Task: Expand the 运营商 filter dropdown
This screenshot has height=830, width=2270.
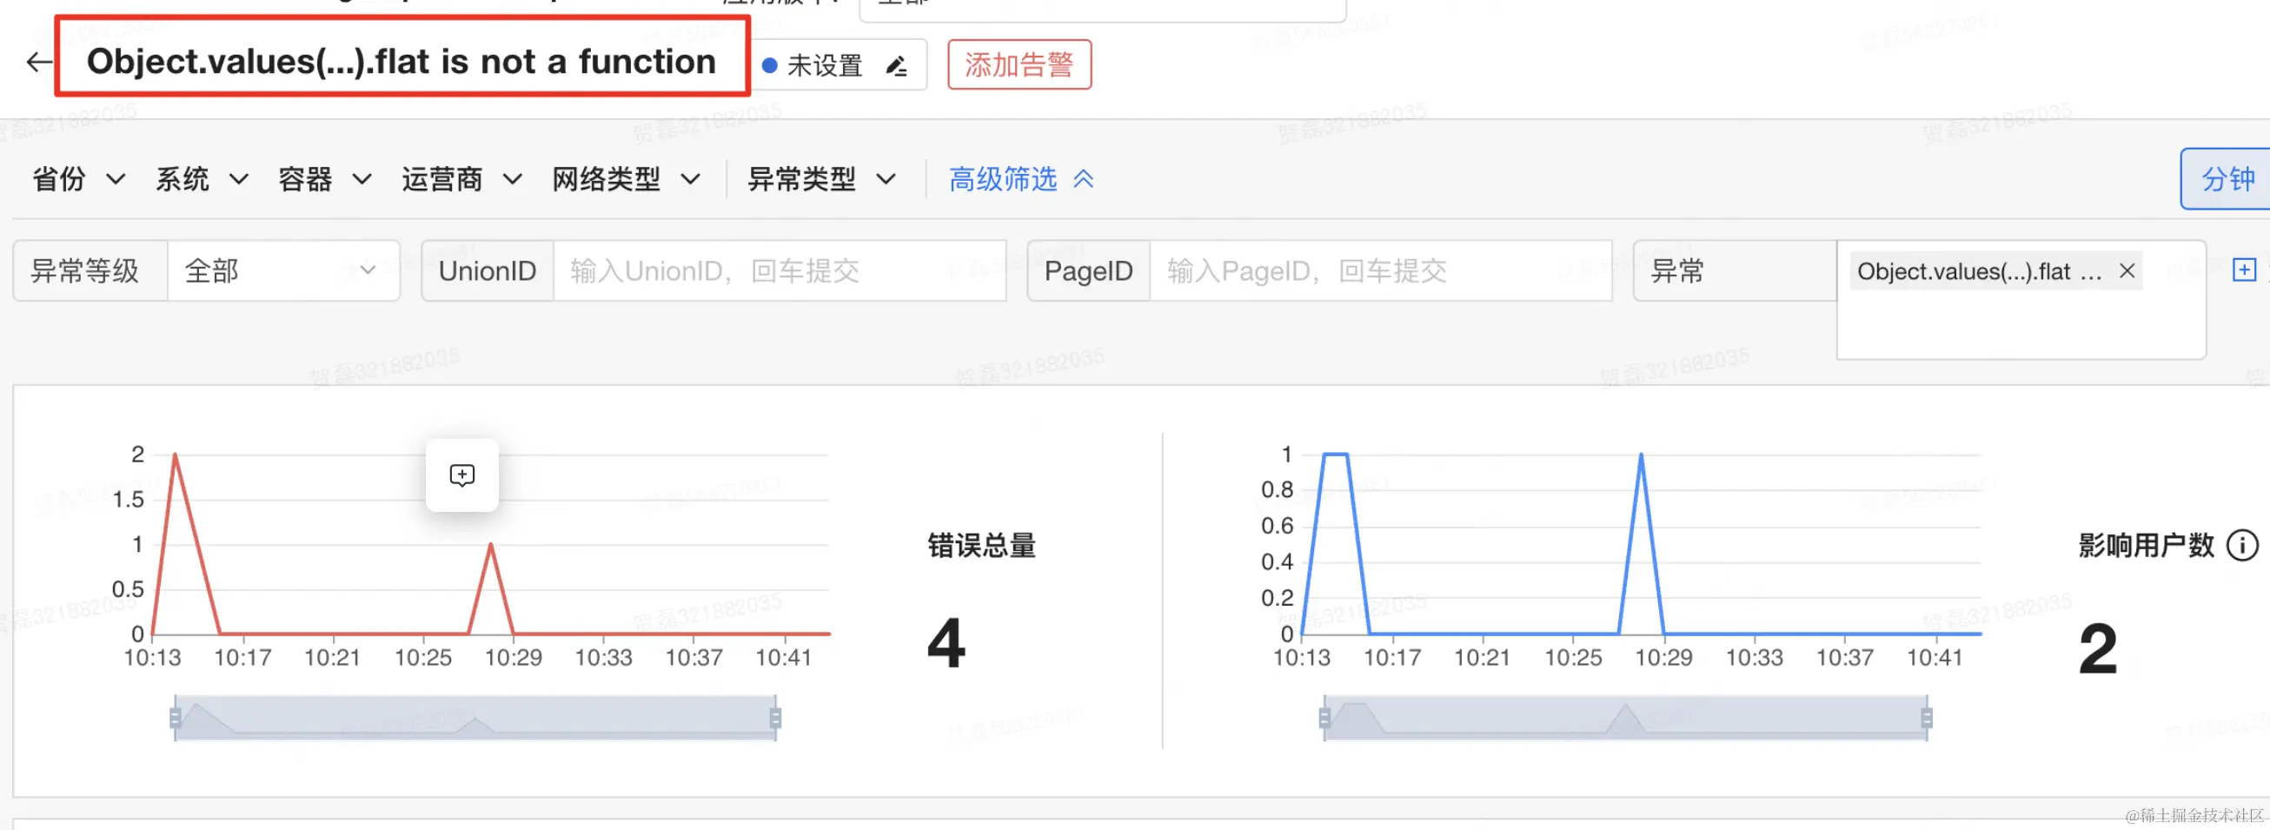Action: 461,179
